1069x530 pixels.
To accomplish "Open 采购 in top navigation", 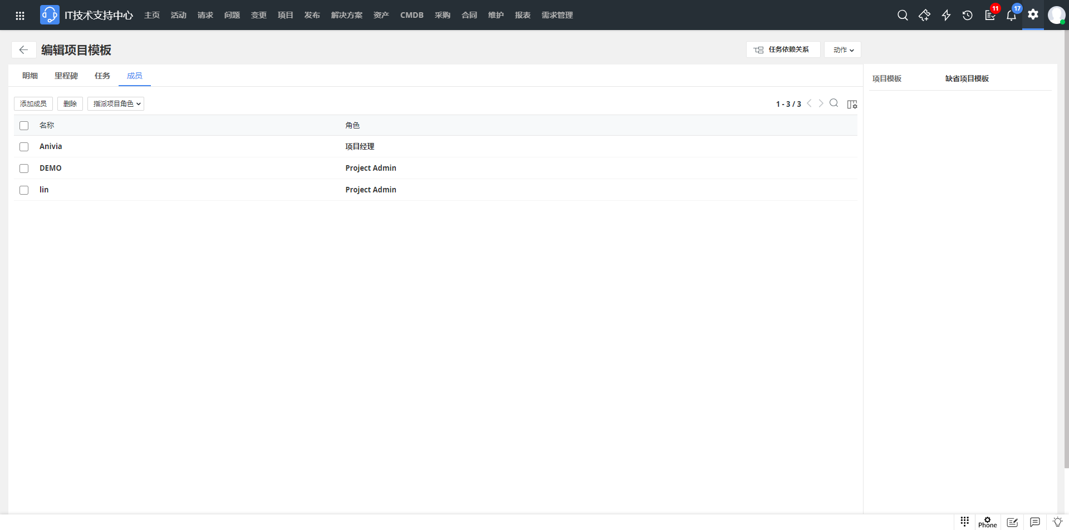I will tap(443, 15).
